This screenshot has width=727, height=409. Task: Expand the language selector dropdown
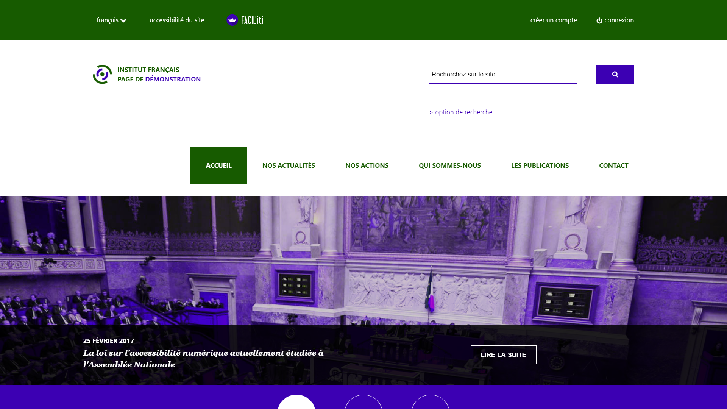[x=111, y=20]
